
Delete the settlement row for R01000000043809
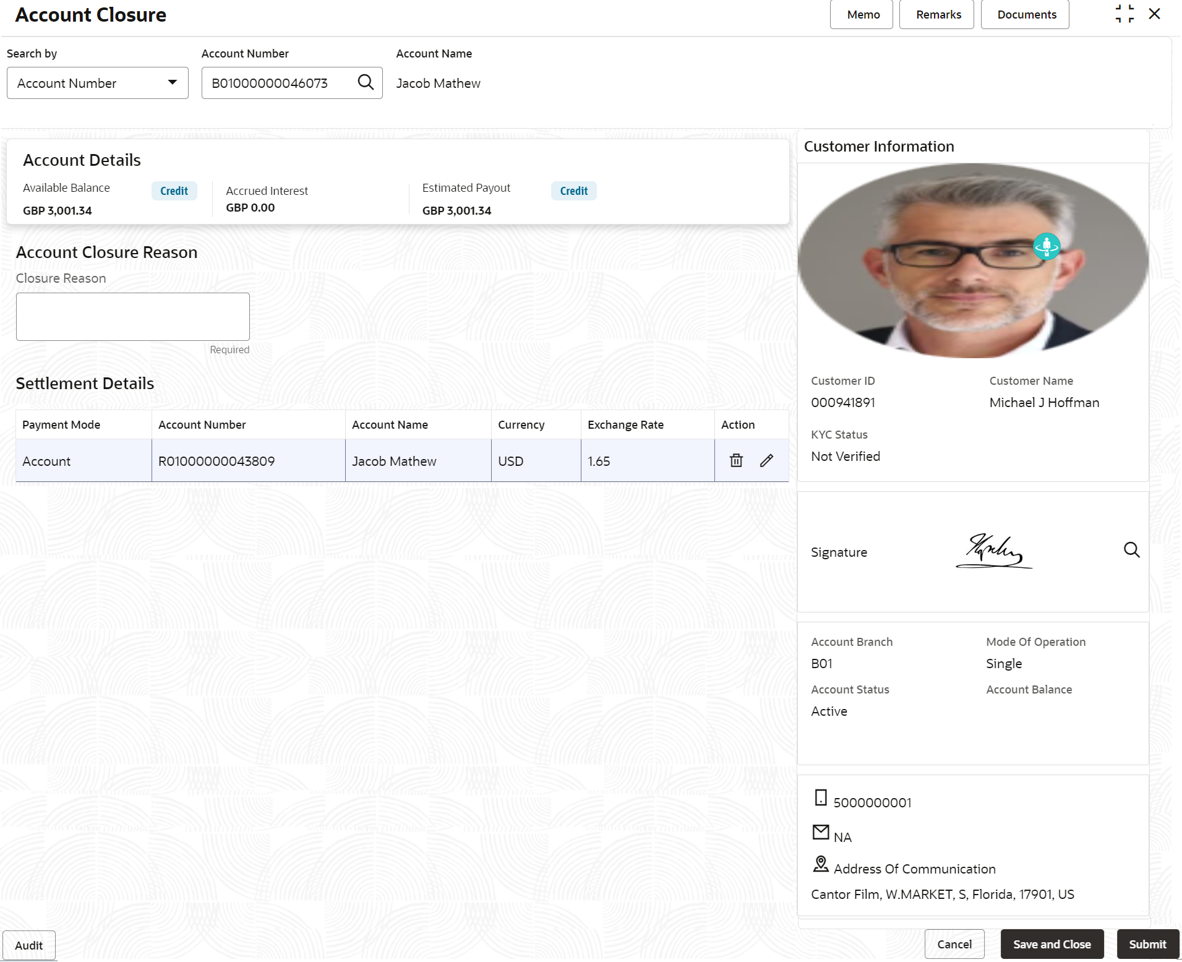[736, 460]
